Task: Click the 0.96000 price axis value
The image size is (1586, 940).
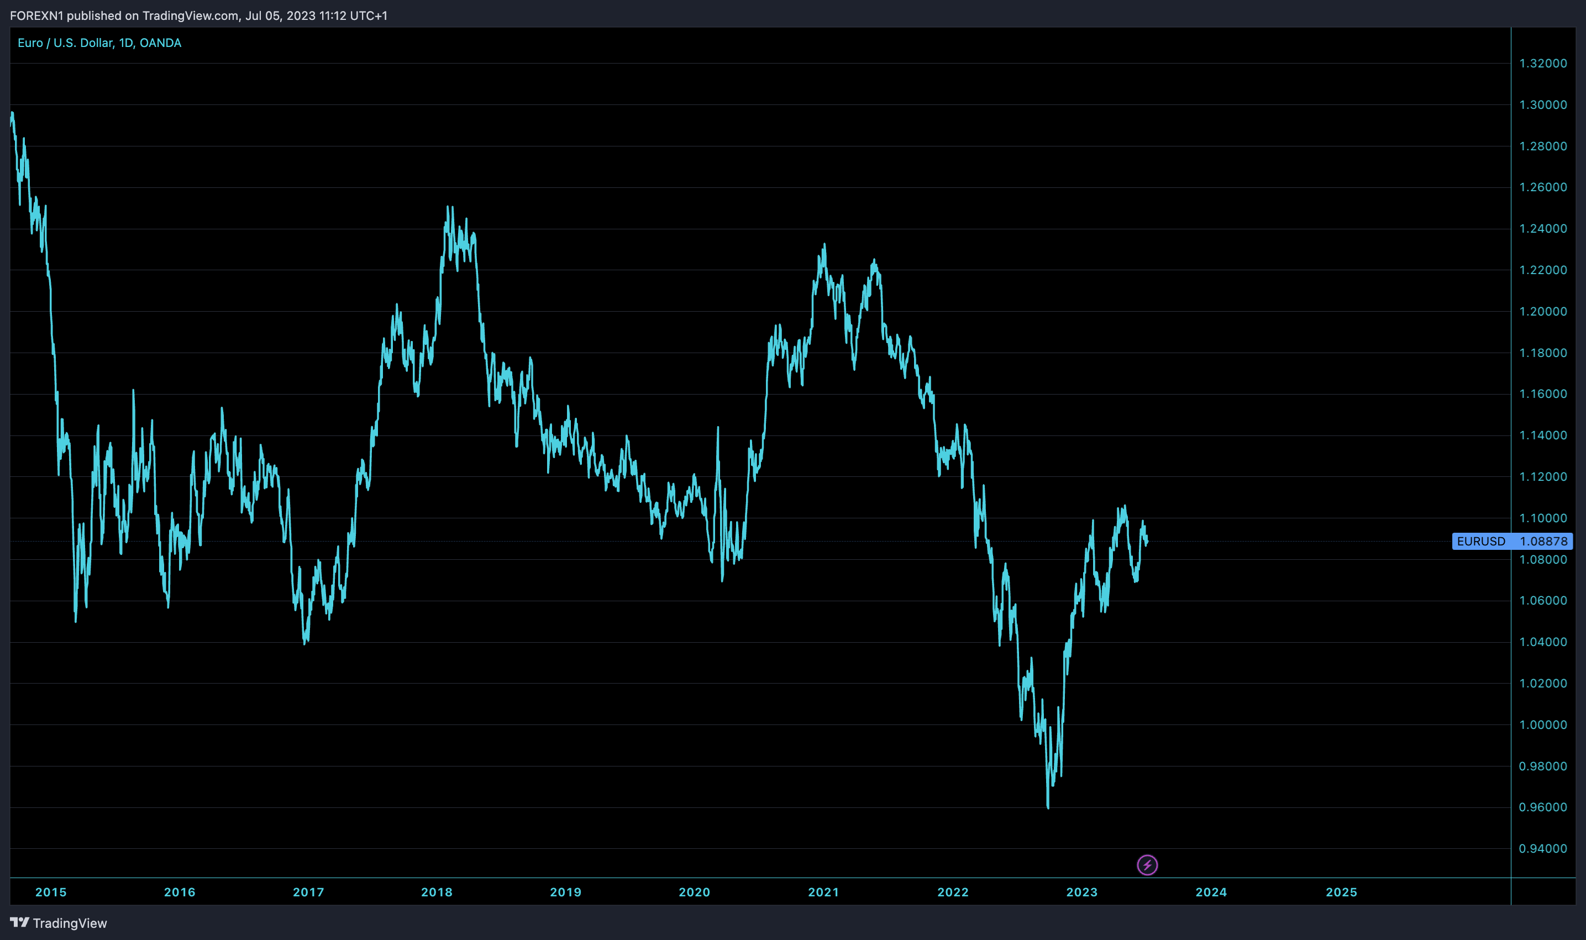Action: pos(1543,807)
